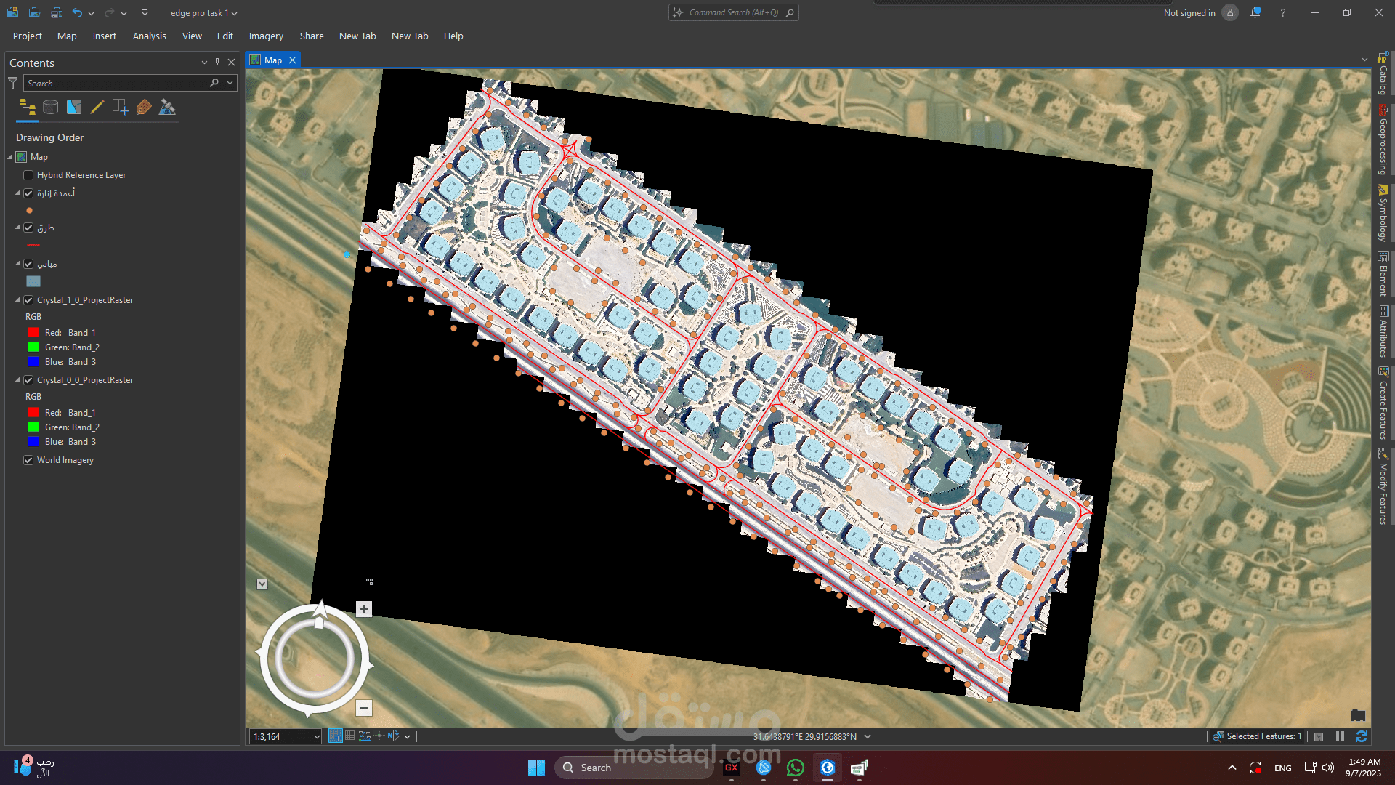The width and height of the screenshot is (1395, 785).
Task: Open the Attributes side pane tab
Action: [1383, 331]
